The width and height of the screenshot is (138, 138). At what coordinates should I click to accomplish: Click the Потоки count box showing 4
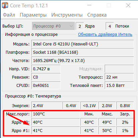coord(110,26)
